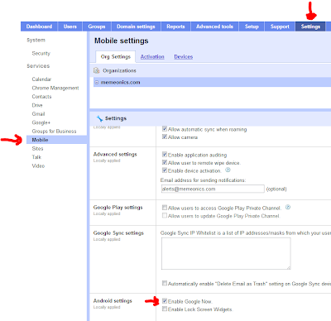
Task: Toggle Allow automatic sync when roaming
Action: coord(165,129)
